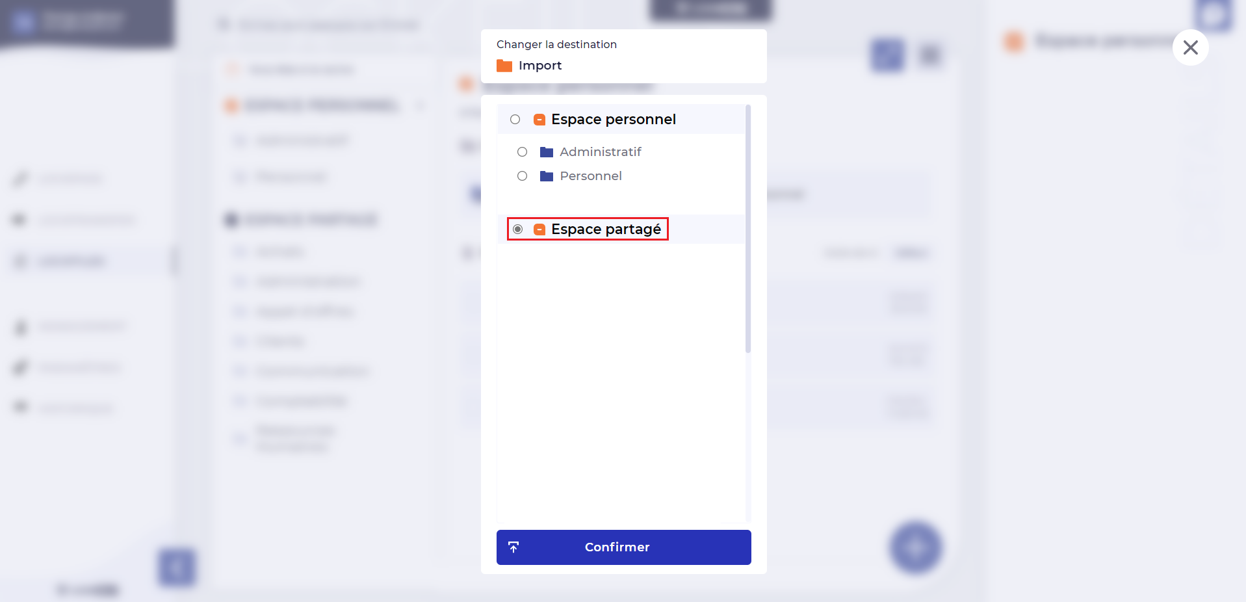Select the Personnel radio button
Image resolution: width=1246 pixels, height=602 pixels.
pyautogui.click(x=522, y=176)
